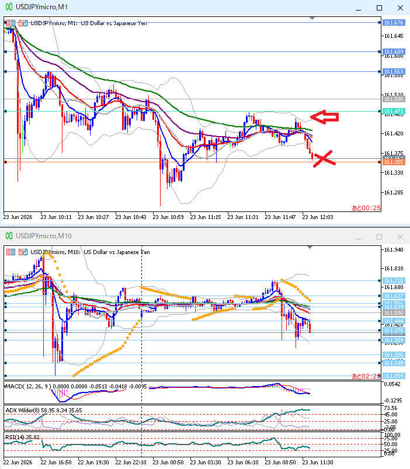Image resolution: width=410 pixels, height=469 pixels.
Task: Select the 161.149 level label in M10 chart
Action: tap(394, 363)
